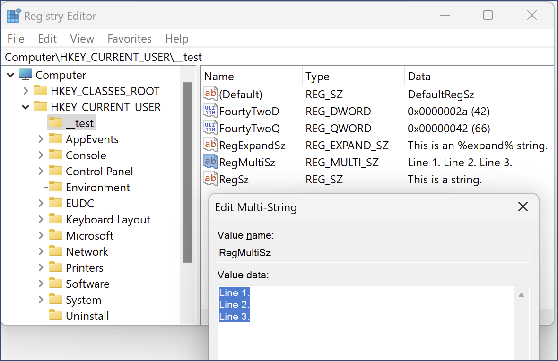Open the File menu
Image resolution: width=558 pixels, height=361 pixels.
15,39
